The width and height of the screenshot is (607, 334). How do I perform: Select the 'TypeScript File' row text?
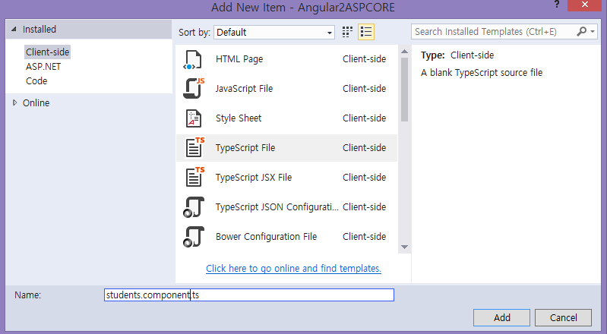[245, 148]
